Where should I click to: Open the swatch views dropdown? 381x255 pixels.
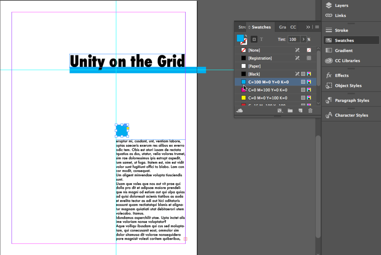click(x=280, y=111)
